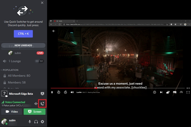Click the Netflix volume speaker icon

point(72,92)
